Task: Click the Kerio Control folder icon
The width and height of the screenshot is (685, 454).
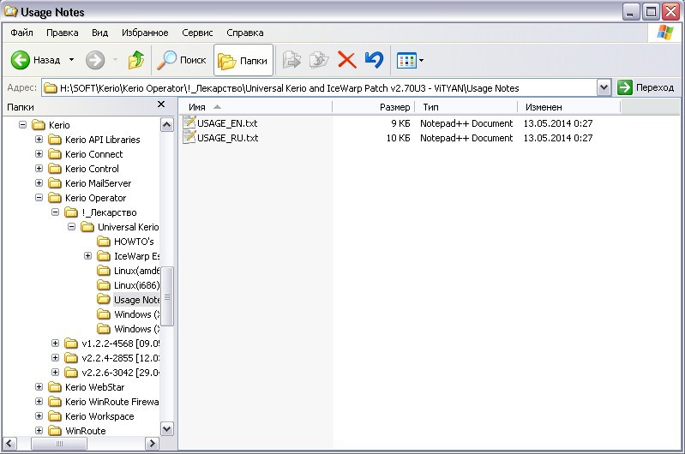Action: pyautogui.click(x=55, y=169)
